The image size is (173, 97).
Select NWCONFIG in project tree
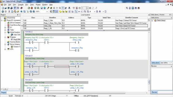tap(11, 18)
